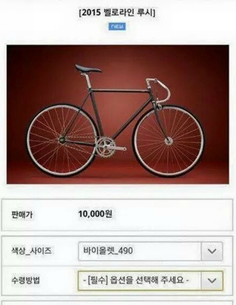Click the [2015 벨로라인 루시] product title
Viewport: 236px width, 305px height.
coord(117,13)
